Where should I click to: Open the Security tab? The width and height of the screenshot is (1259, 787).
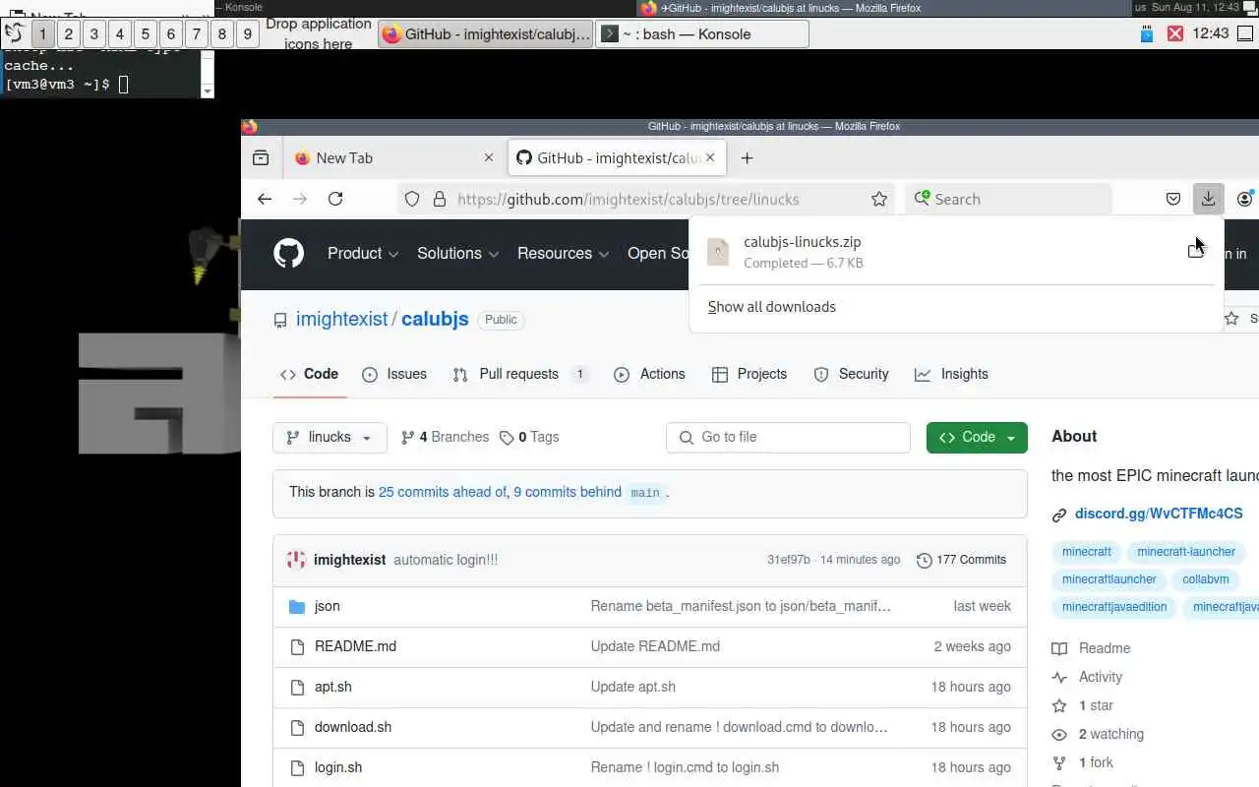(x=852, y=374)
